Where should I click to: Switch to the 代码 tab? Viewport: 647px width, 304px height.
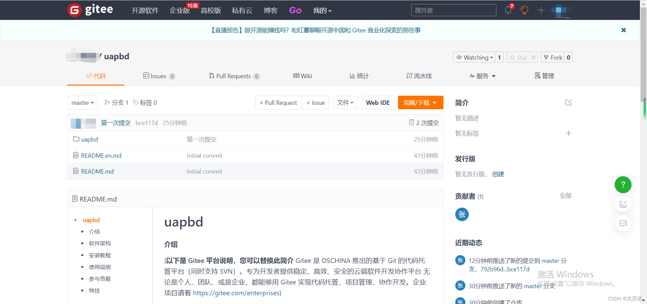click(x=96, y=76)
